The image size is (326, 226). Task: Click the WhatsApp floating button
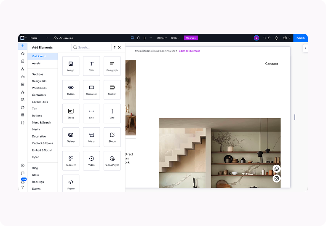pos(277,169)
